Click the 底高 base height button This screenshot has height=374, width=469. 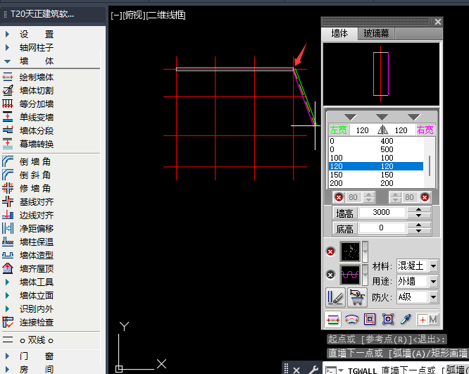tap(344, 229)
